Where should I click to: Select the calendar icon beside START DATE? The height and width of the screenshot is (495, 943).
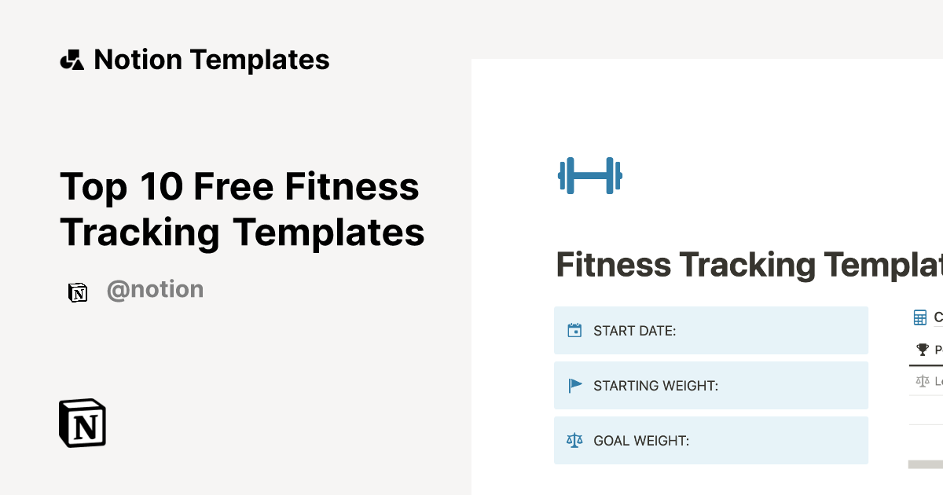[x=575, y=330]
